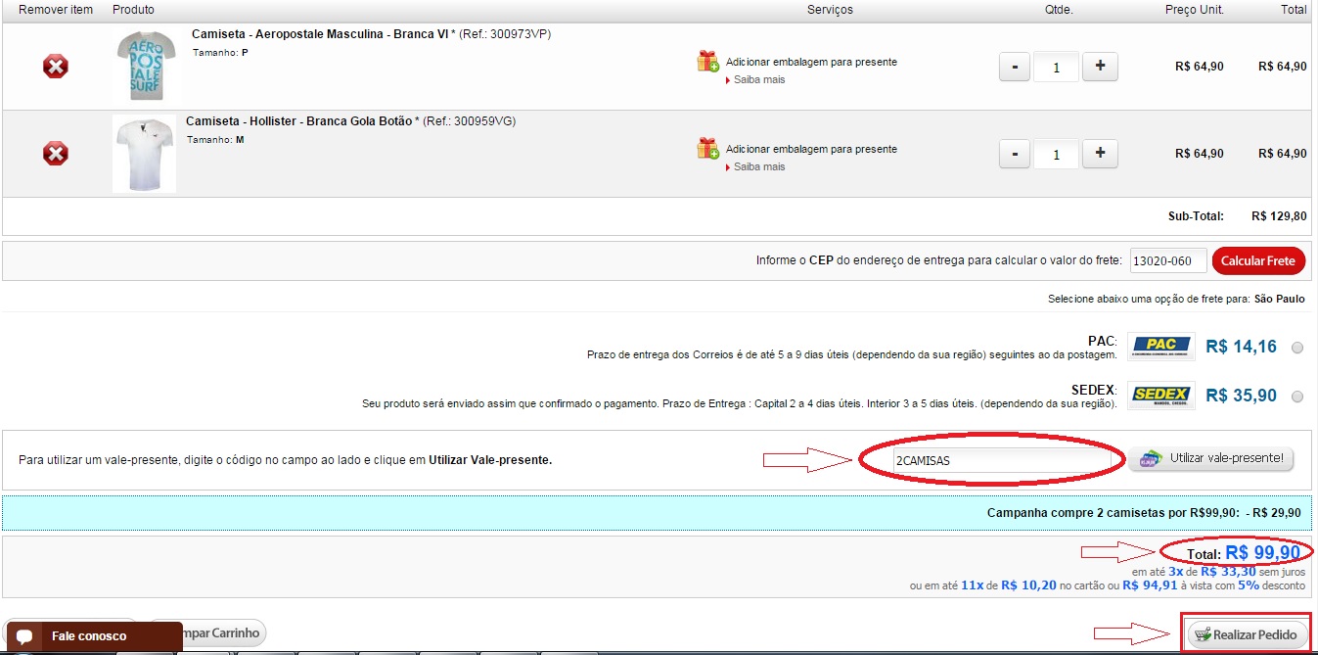
Task: Click the Qtde. column header
Action: [1059, 10]
